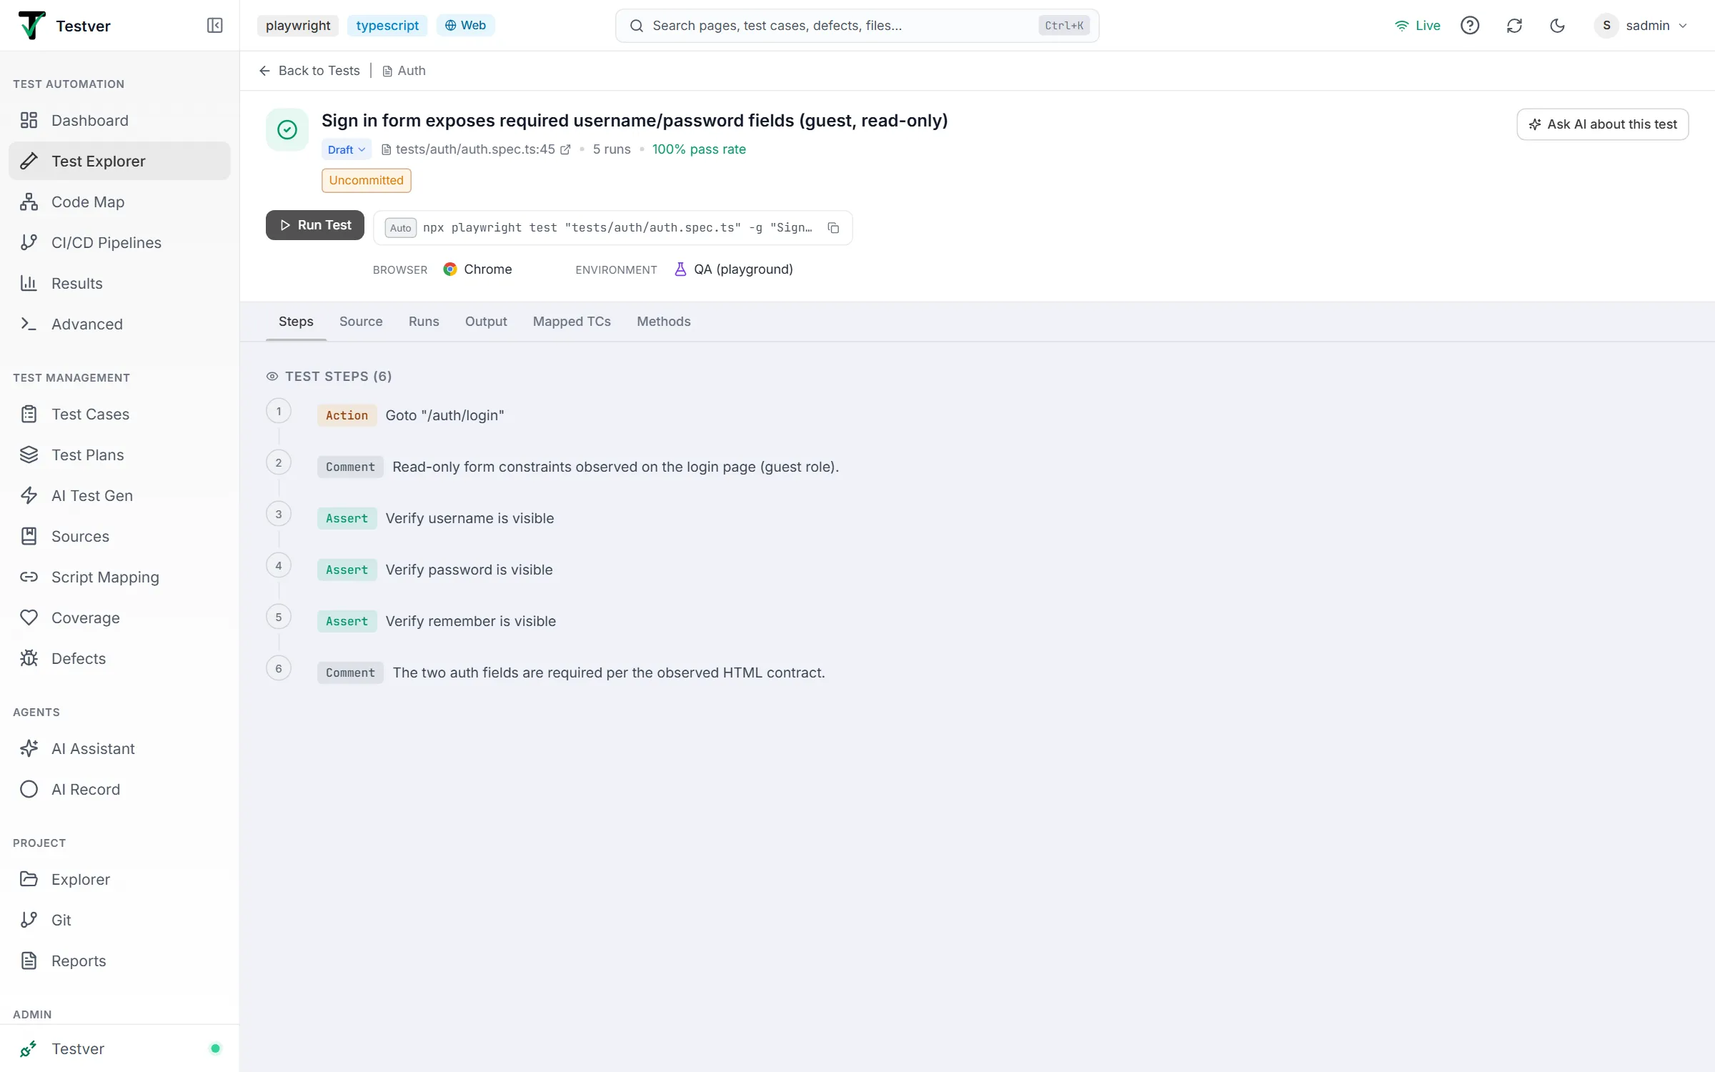The image size is (1715, 1072).
Task: Click the search pages input field
Action: (857, 26)
